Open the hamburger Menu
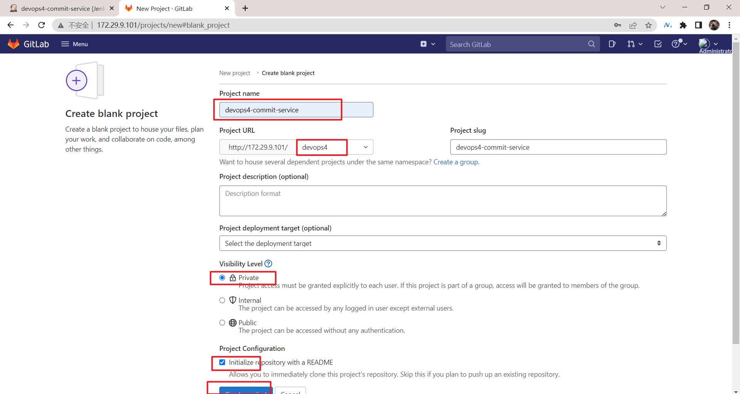The height and width of the screenshot is (394, 740). [x=74, y=44]
